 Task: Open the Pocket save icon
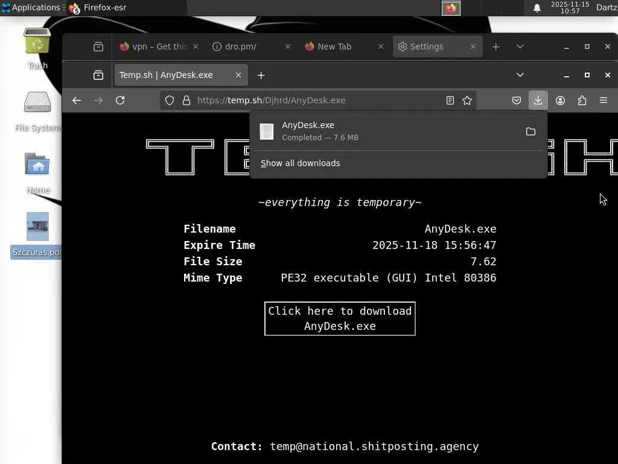click(x=517, y=101)
